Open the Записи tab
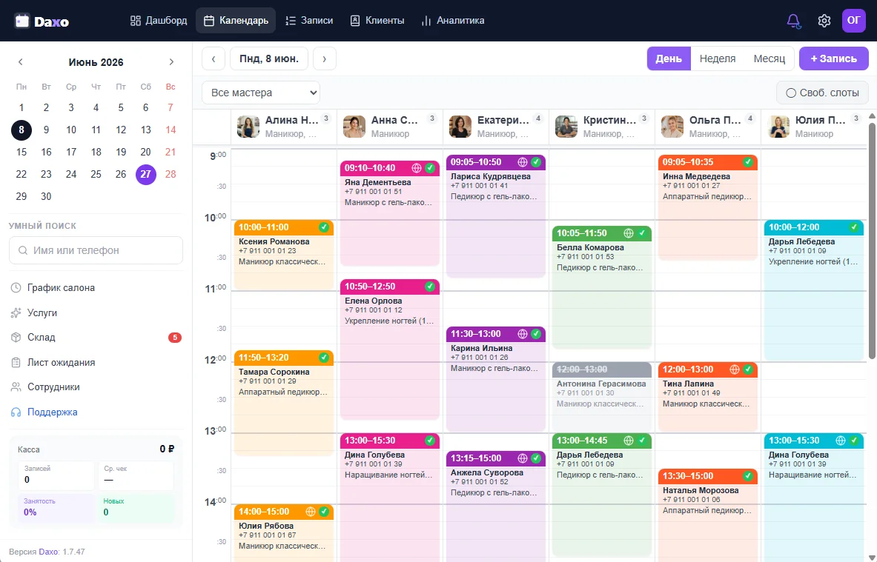Image resolution: width=877 pixels, height=562 pixels. (309, 21)
